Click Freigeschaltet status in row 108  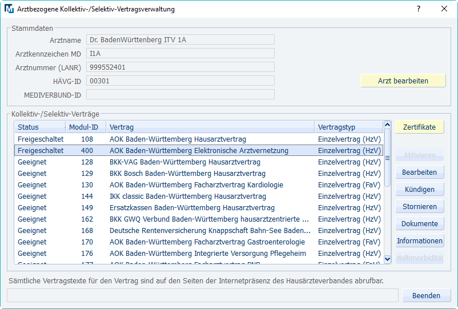pyautogui.click(x=41, y=139)
